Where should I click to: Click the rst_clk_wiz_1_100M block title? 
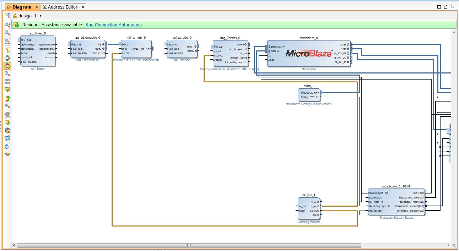(x=396, y=186)
